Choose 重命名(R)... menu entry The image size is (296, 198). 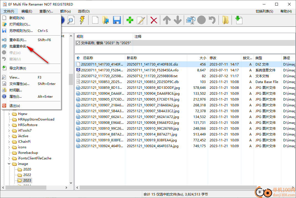[x=31, y=40]
